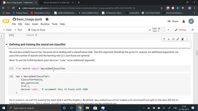Bookmark this page with star icon
Screen dimensions: 198x111
pyautogui.click(x=161, y=8)
